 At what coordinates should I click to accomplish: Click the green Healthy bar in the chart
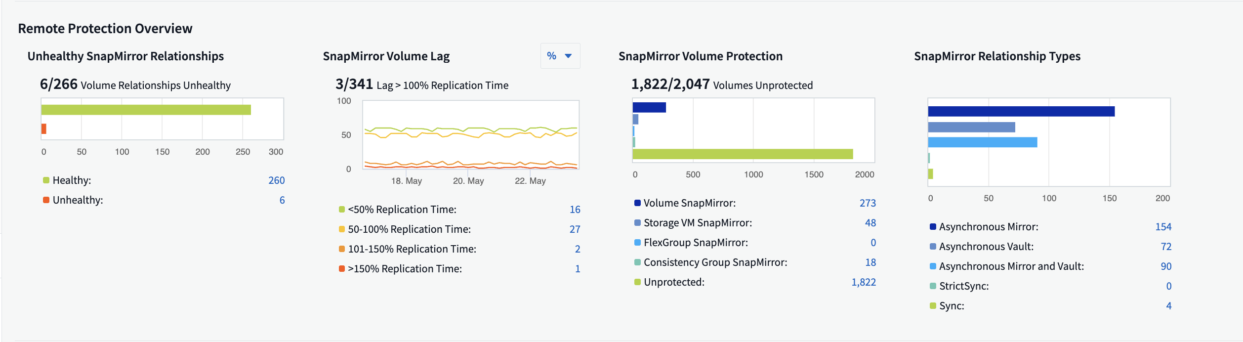pos(146,110)
